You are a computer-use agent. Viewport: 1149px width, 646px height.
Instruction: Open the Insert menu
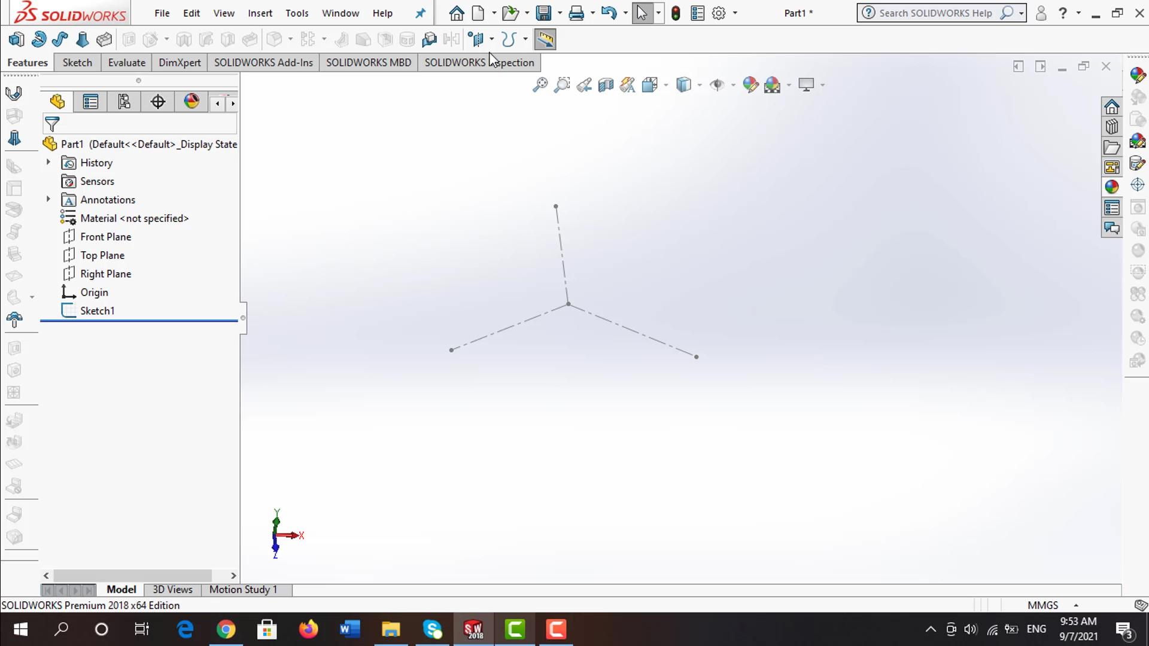point(260,13)
